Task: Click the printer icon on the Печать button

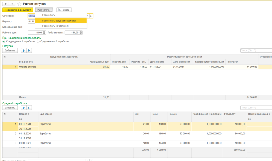Action: click(59, 10)
